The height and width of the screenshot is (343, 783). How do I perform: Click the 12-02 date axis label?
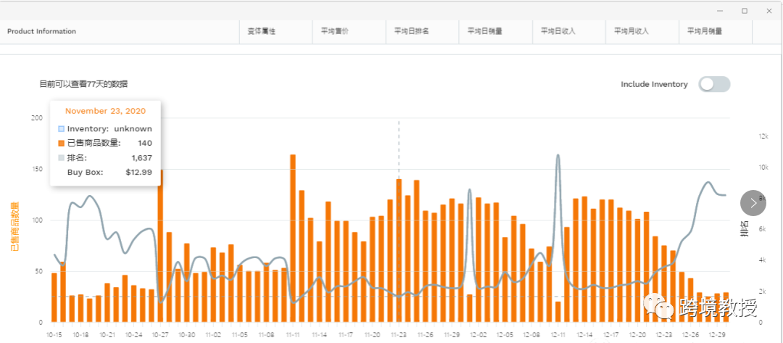coord(478,334)
